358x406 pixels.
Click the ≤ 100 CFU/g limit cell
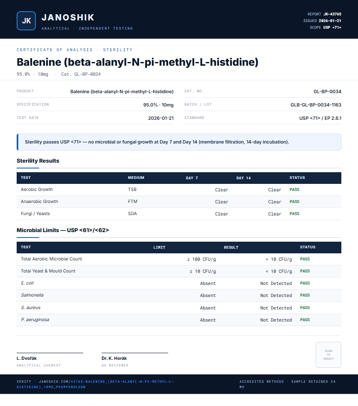[x=201, y=259]
